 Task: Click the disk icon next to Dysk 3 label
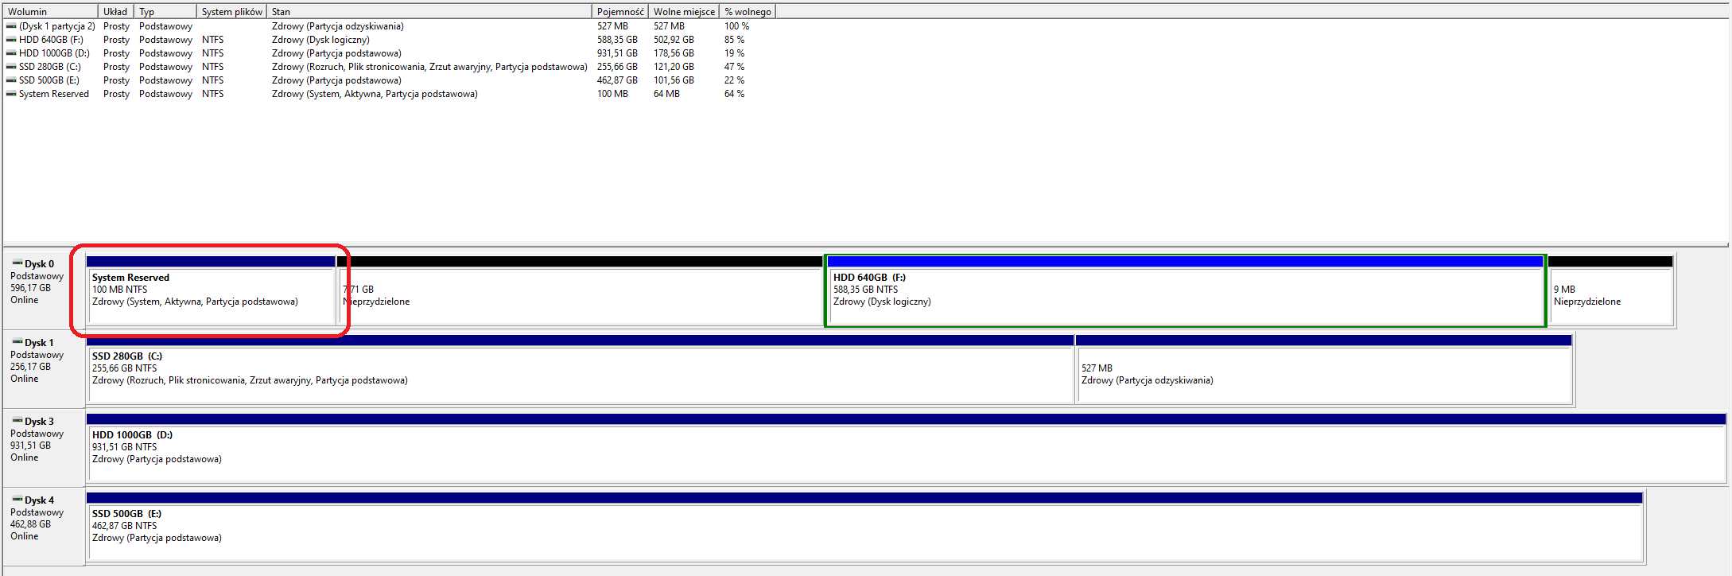pyautogui.click(x=17, y=421)
